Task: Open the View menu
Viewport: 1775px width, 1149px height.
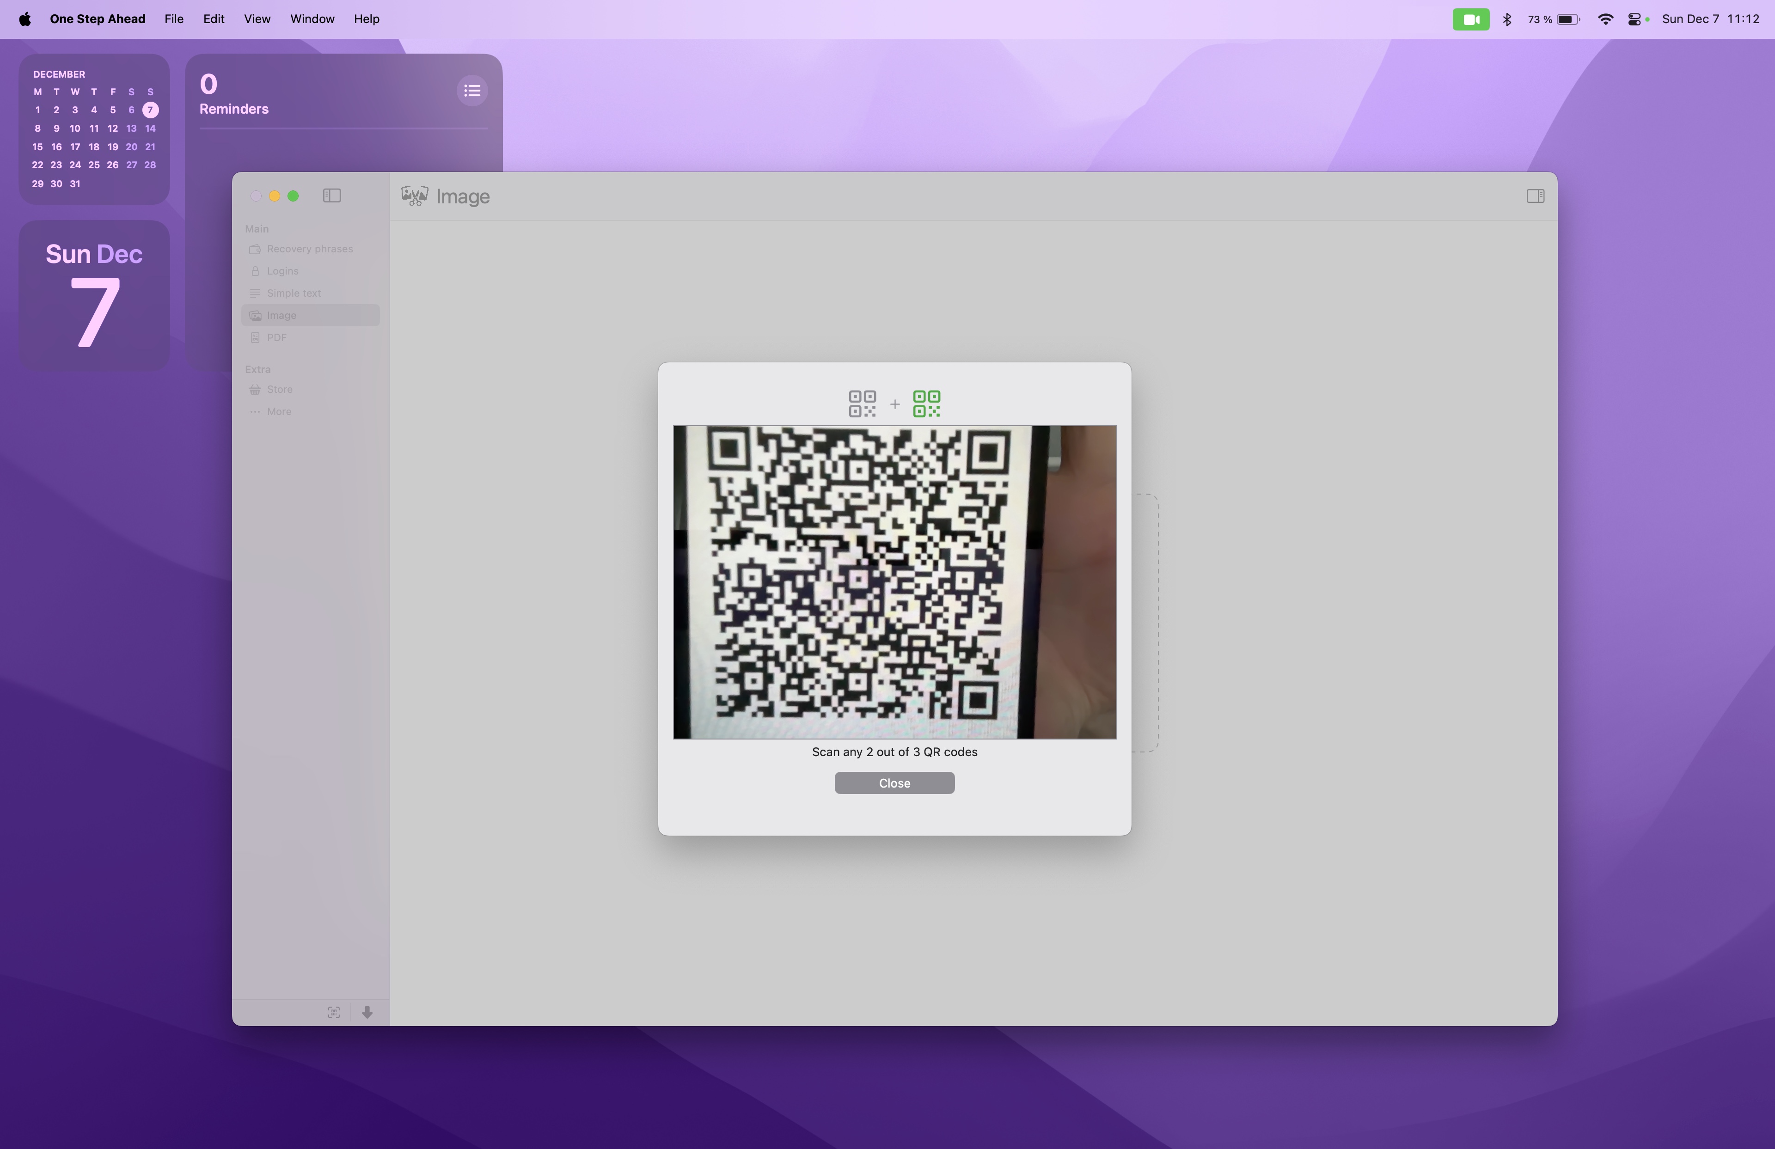Action: (257, 18)
